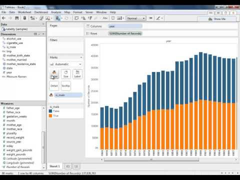Screen dimensions: 240x180
Task: Click the Color button on Marks card
Action: tap(54, 74)
